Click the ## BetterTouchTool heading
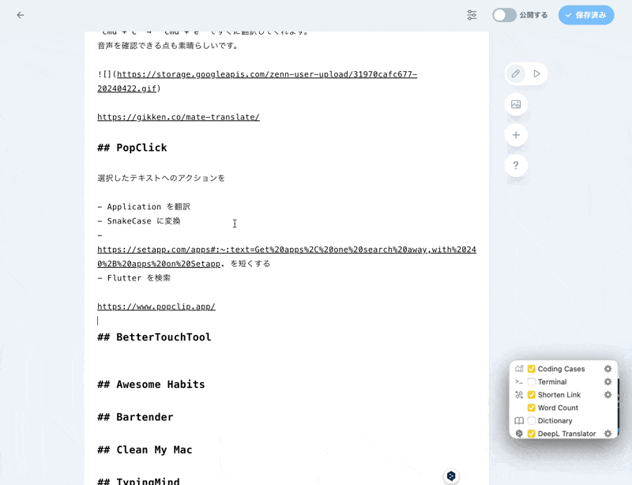 click(154, 337)
